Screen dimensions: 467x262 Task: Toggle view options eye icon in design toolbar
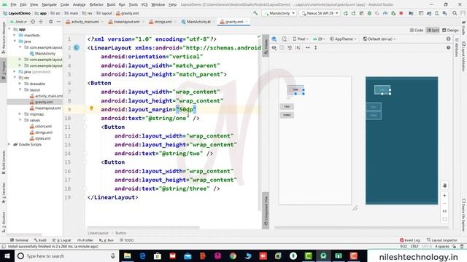point(274,47)
